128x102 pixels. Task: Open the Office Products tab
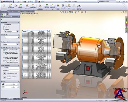point(30,11)
